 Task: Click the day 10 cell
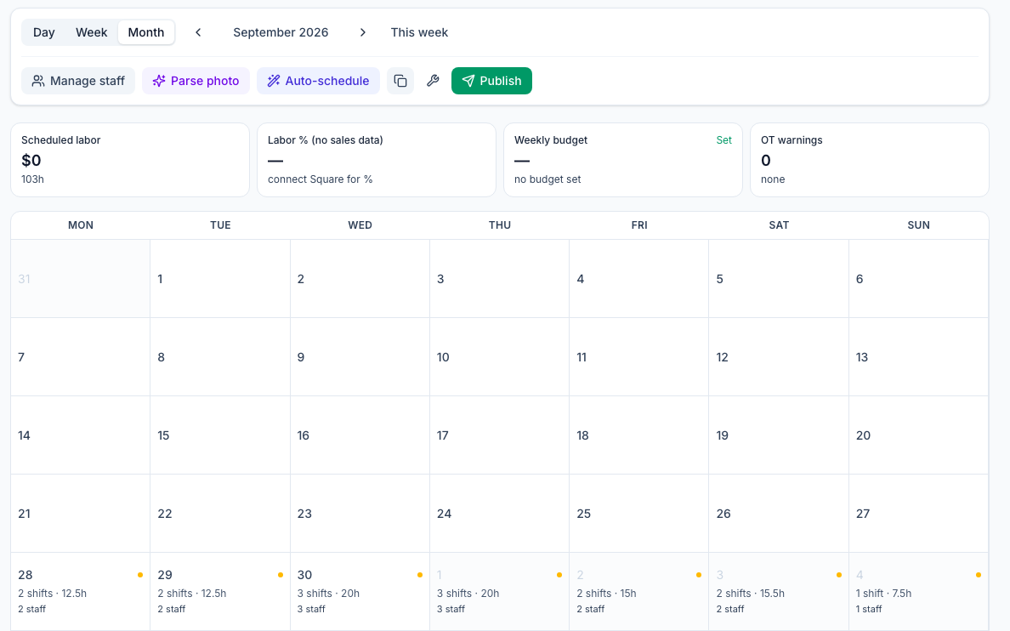[x=500, y=357]
